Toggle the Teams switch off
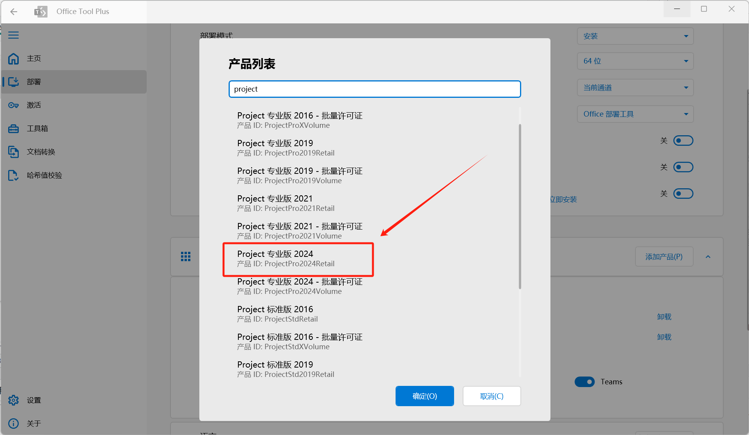Viewport: 749px width, 435px height. (585, 382)
